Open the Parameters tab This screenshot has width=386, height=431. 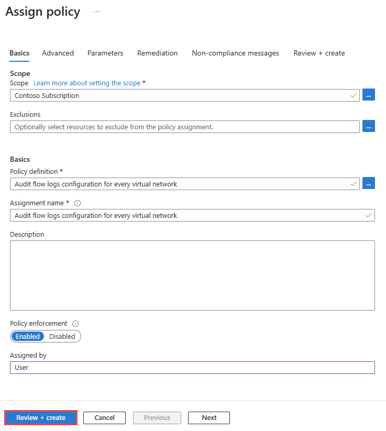105,53
